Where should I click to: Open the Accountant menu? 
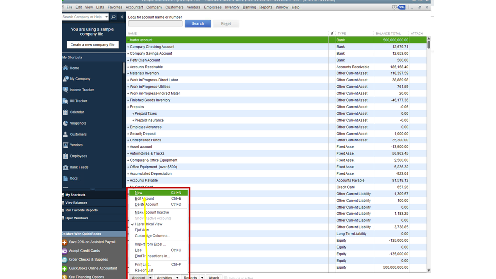tap(134, 7)
